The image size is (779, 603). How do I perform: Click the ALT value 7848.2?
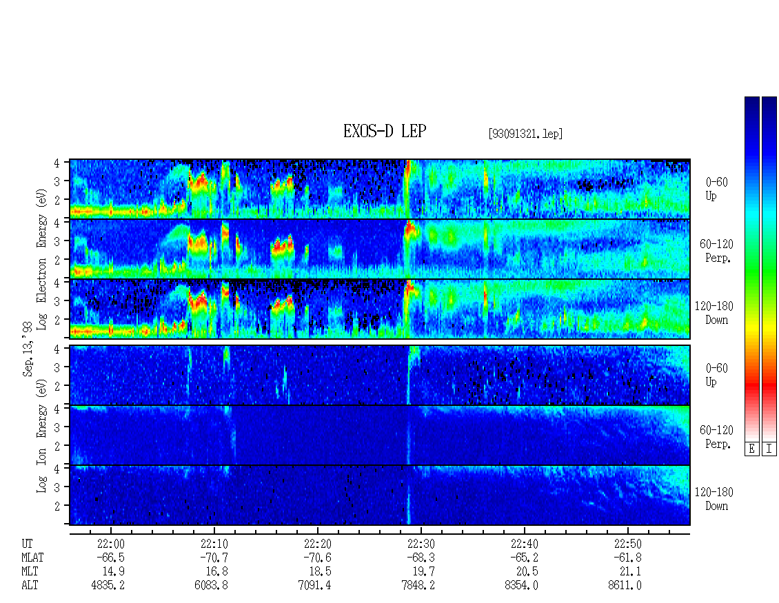click(418, 586)
